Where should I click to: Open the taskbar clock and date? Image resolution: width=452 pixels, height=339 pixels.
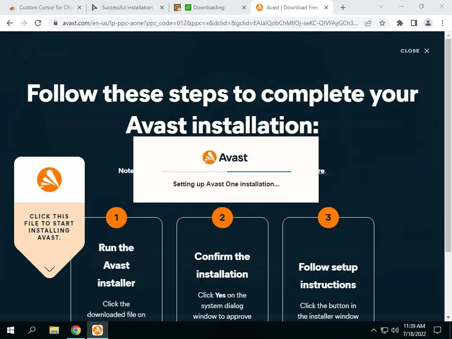click(x=414, y=330)
